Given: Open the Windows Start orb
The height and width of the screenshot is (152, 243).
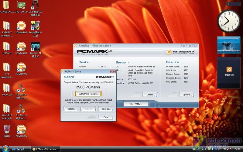Looking at the screenshot, I should click(5, 149).
